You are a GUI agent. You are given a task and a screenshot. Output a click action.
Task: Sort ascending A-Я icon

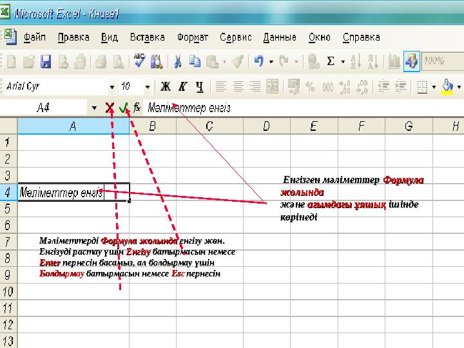tap(355, 62)
